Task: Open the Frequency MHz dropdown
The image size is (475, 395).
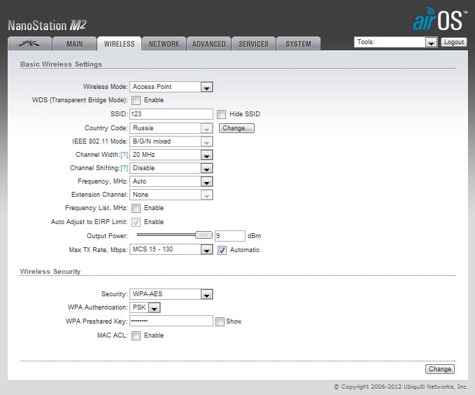Action: pos(171,181)
